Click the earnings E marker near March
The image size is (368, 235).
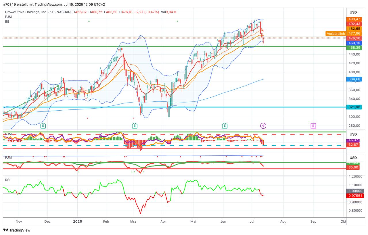[134, 126]
